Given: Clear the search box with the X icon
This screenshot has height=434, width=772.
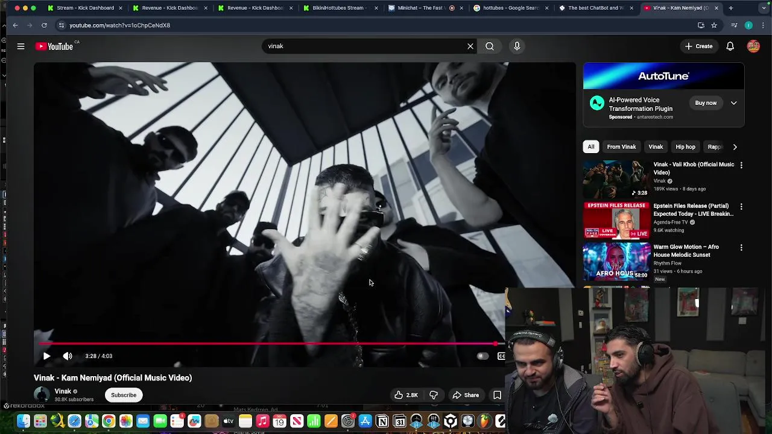Looking at the screenshot, I should click(x=470, y=46).
